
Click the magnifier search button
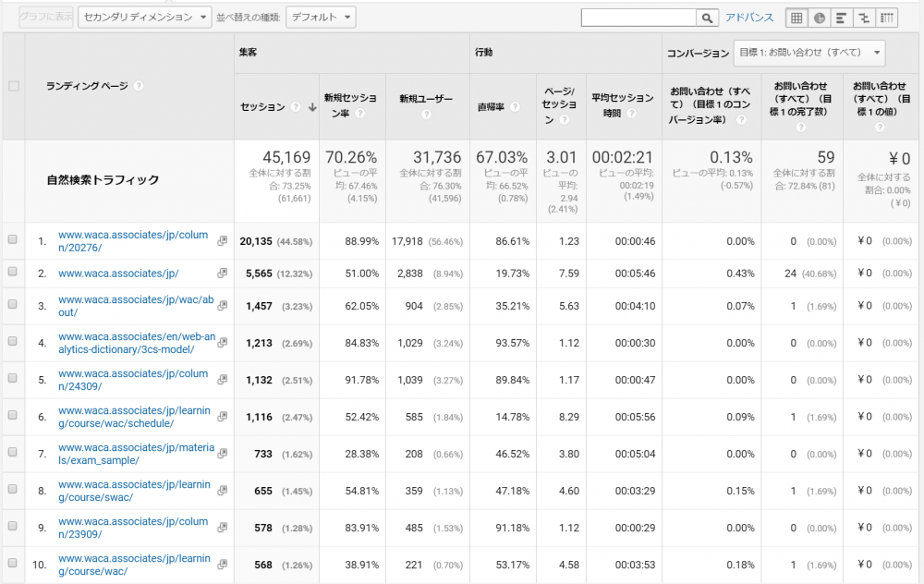tap(707, 18)
